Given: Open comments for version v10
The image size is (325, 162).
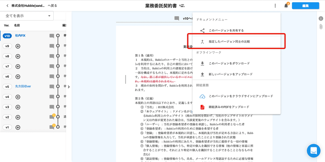Looking at the screenshot, I should [52, 36].
